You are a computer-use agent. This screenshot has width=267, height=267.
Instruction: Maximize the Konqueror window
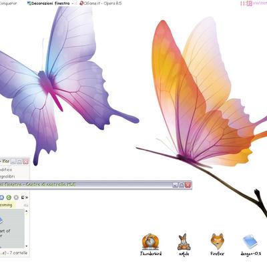19,162
